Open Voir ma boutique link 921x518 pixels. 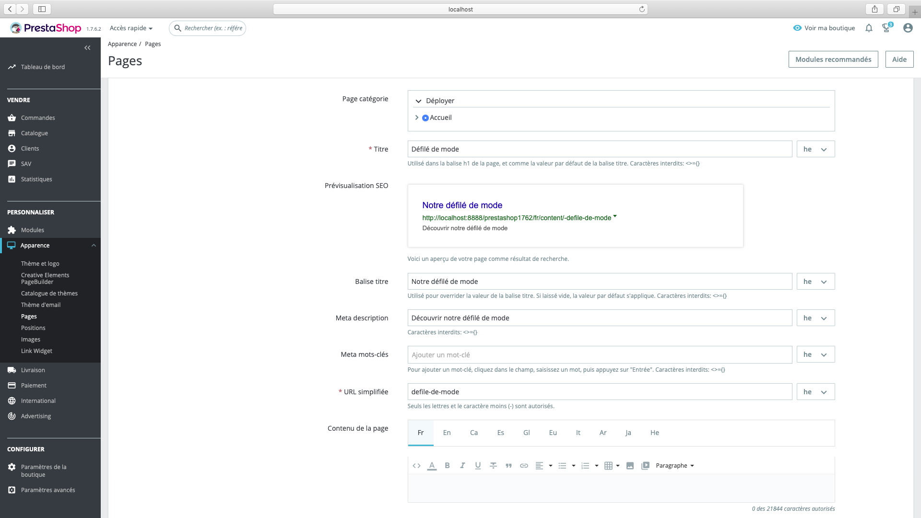pyautogui.click(x=824, y=28)
